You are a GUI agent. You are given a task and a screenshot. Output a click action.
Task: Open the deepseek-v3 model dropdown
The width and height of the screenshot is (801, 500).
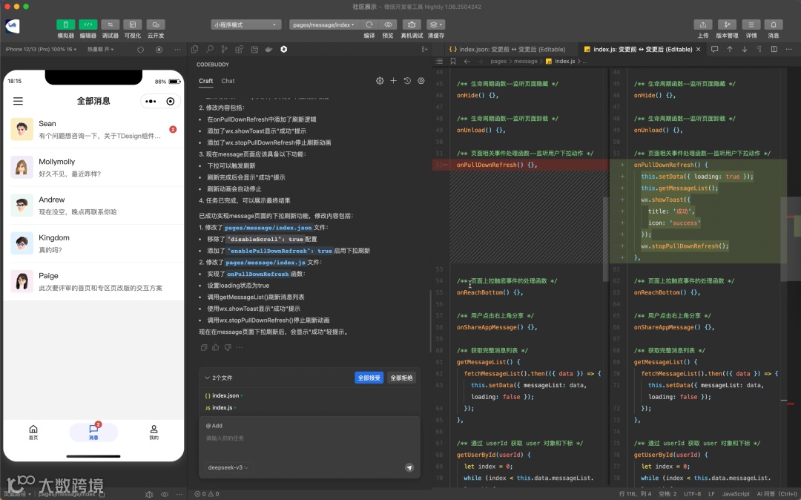click(x=228, y=467)
